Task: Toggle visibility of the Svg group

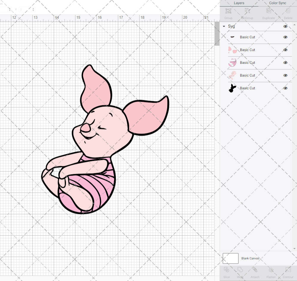Action: [285, 26]
